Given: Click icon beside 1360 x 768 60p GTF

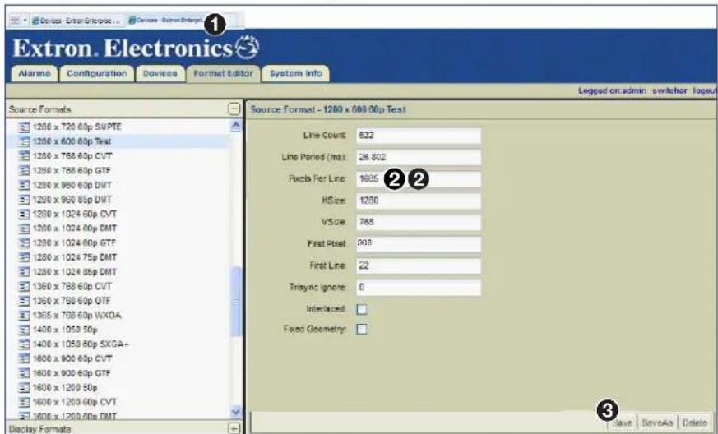Looking at the screenshot, I should point(24,301).
